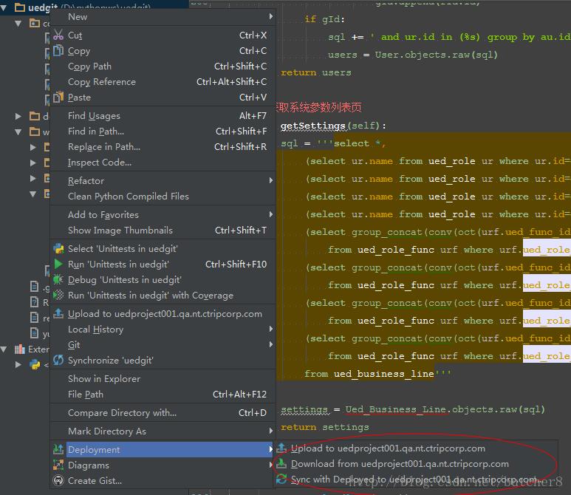Image resolution: width=571 pixels, height=495 pixels.
Task: Click the Upload to uedproject001 submenu icon
Action: [x=281, y=448]
